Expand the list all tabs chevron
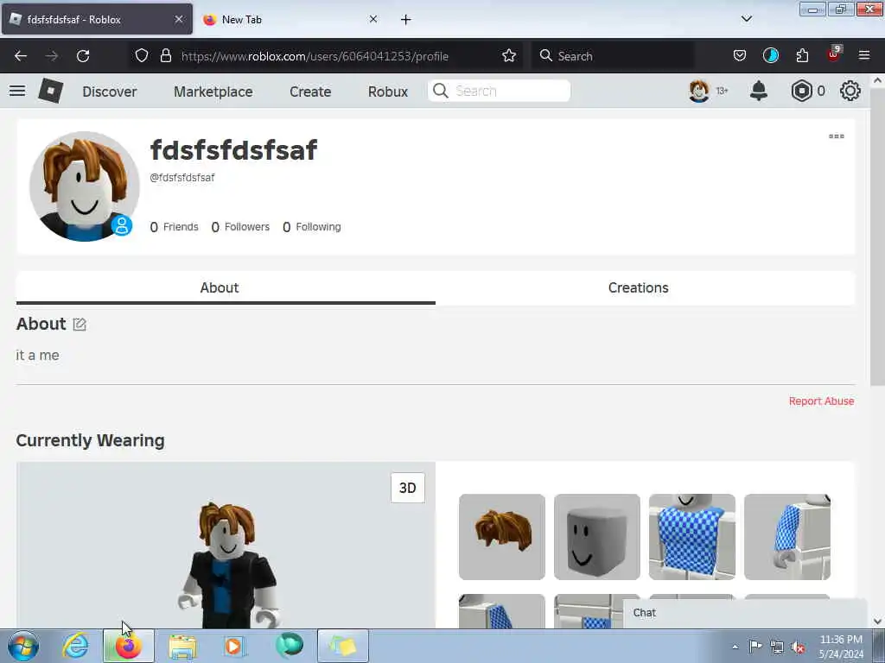Viewport: 885px width, 663px height. click(747, 19)
